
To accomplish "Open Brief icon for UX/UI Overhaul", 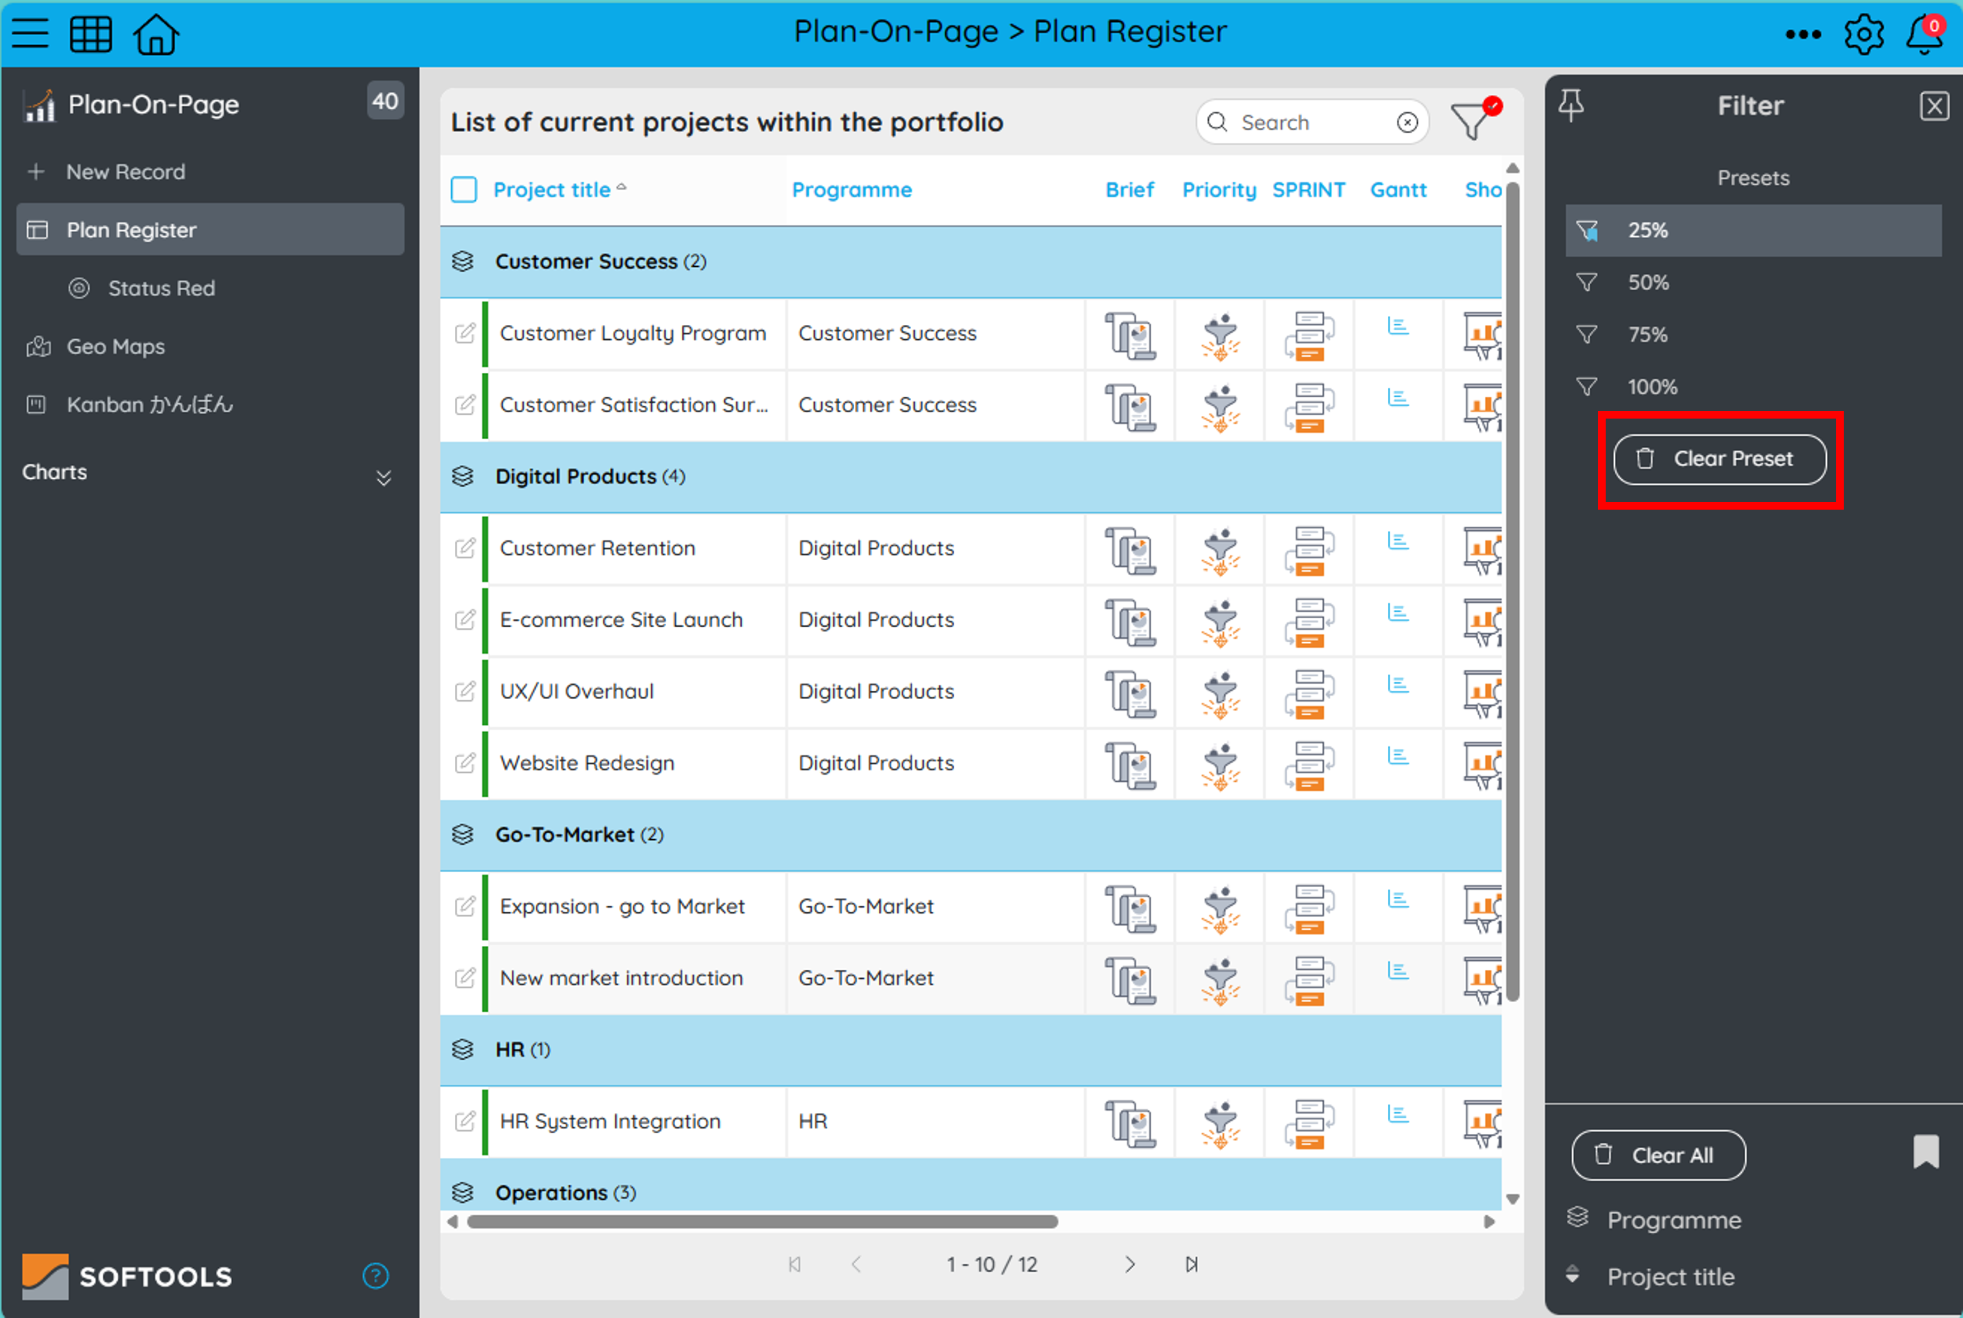I will coord(1130,693).
